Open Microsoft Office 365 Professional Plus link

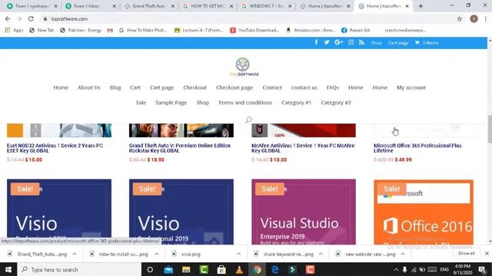[x=417, y=148]
